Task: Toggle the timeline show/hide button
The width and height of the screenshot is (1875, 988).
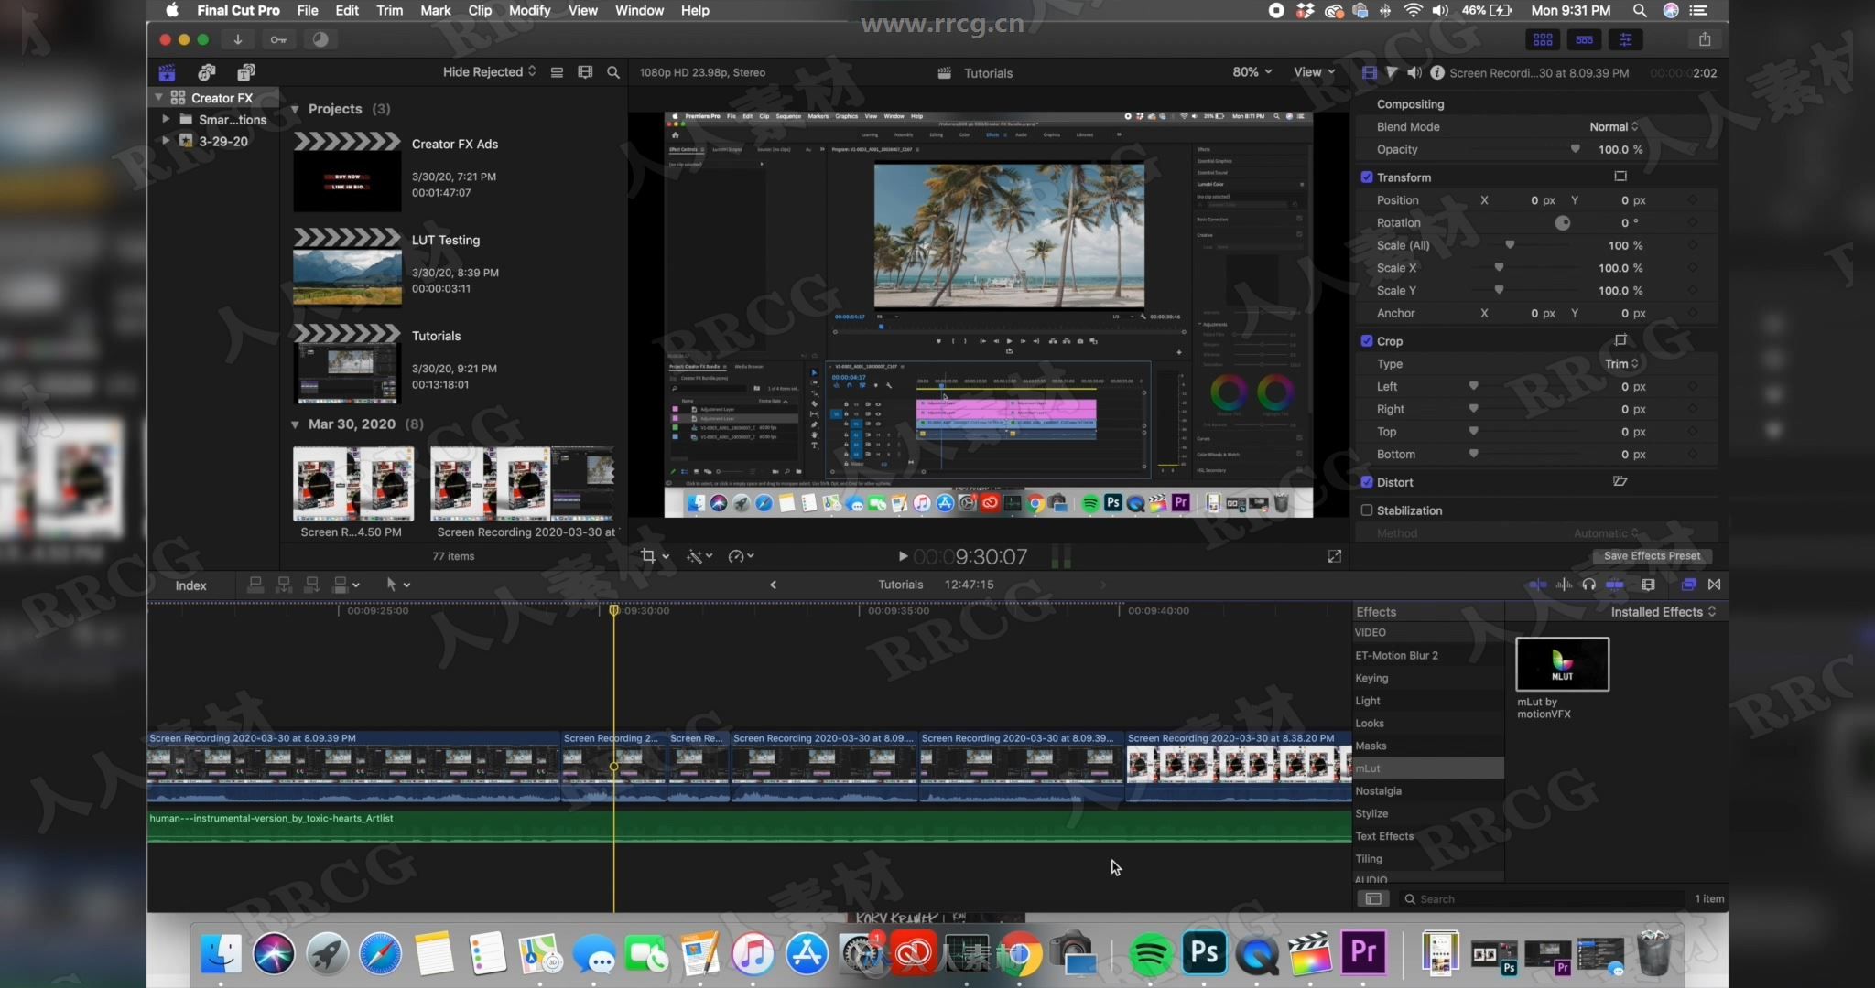Action: click(1584, 39)
